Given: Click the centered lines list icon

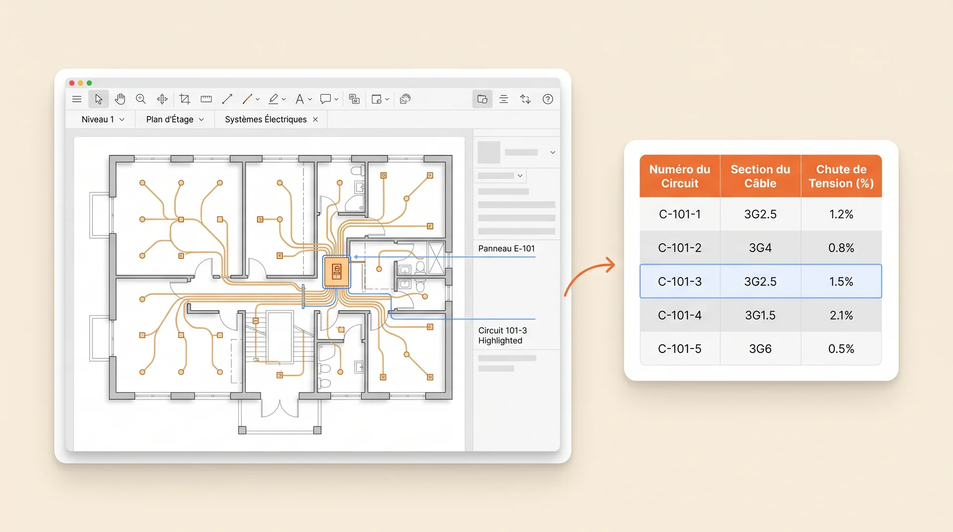Looking at the screenshot, I should click(504, 99).
